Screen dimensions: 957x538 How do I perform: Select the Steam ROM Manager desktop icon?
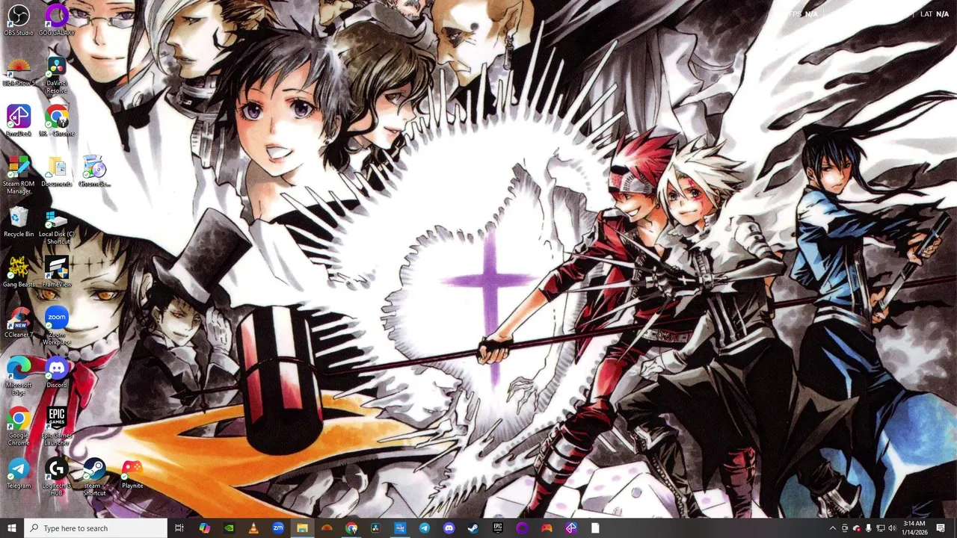point(19,175)
